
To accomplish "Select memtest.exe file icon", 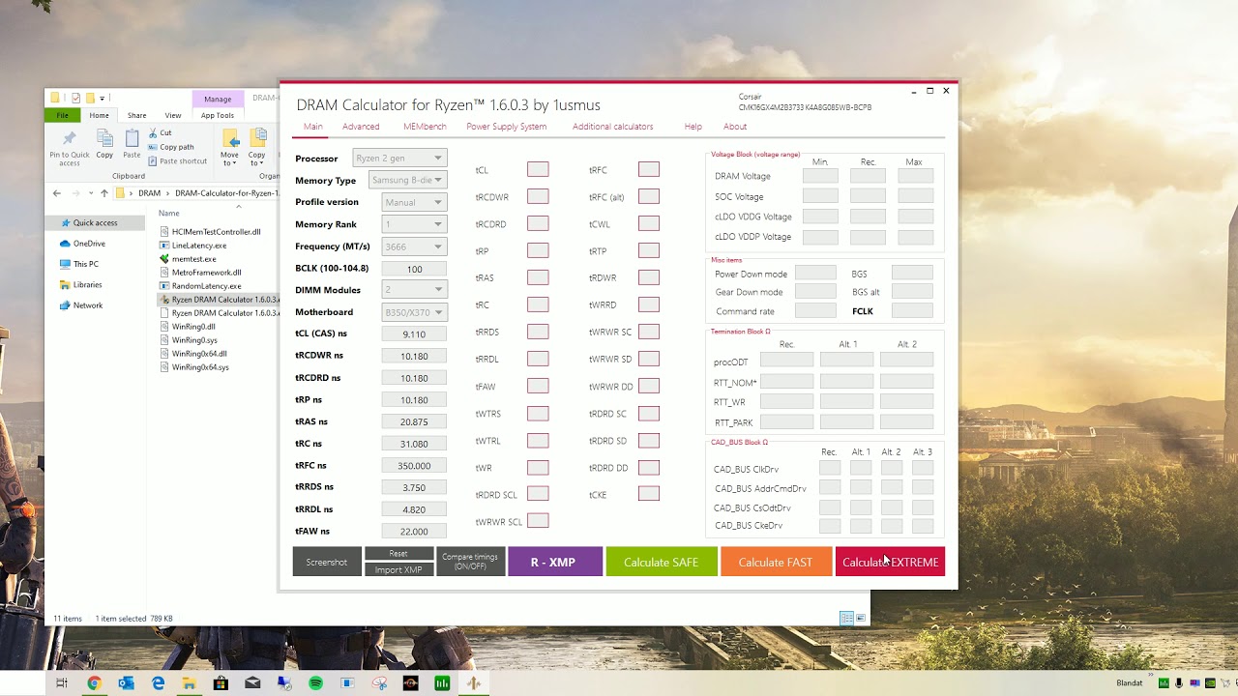I will click(x=165, y=259).
